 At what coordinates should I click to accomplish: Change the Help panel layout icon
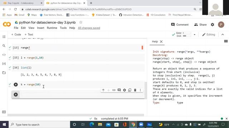pyautogui.click(x=226, y=41)
